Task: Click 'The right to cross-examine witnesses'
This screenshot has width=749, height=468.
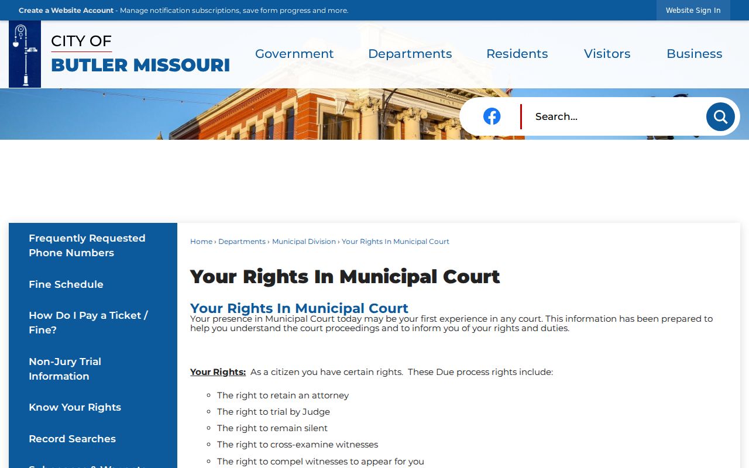Action: pos(297,445)
